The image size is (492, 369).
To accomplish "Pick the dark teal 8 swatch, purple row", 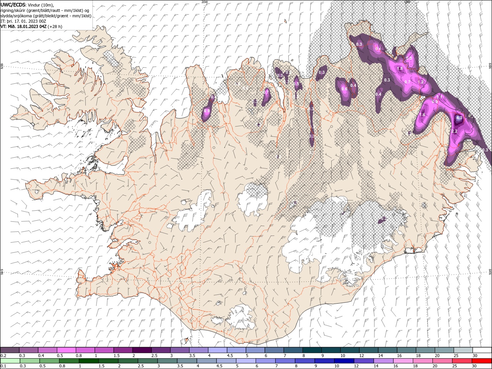I will (x=312, y=350).
